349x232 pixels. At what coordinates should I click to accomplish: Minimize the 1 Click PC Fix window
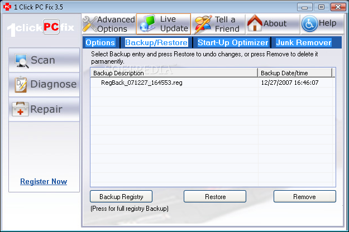point(304,7)
